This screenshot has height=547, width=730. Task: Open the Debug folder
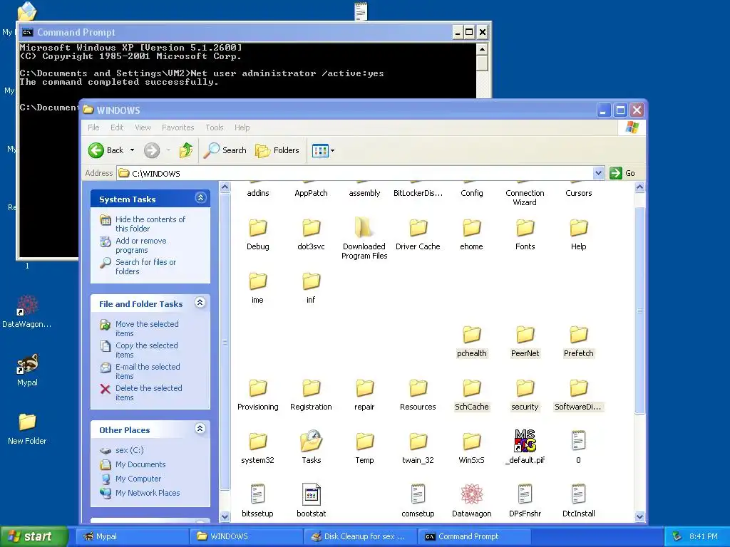point(258,234)
